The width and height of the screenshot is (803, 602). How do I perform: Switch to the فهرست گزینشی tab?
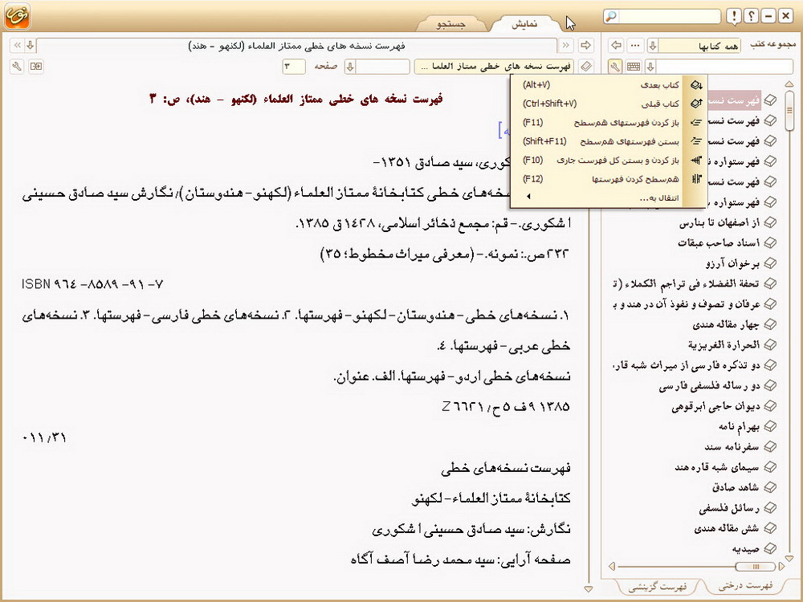click(x=658, y=587)
